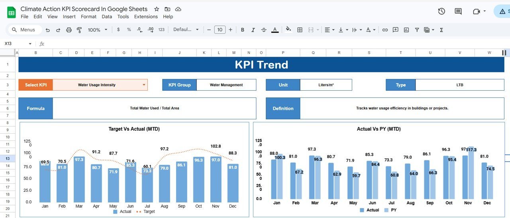
Task: Click the increase font size plus button
Action: [x=230, y=30]
